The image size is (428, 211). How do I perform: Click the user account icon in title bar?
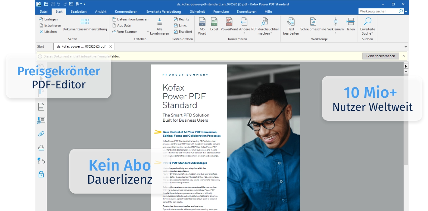[78, 4]
